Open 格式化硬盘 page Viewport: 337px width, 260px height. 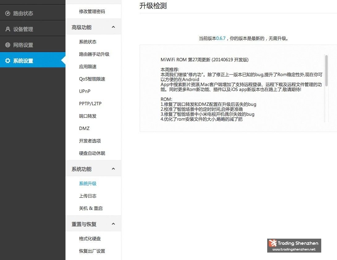point(90,239)
